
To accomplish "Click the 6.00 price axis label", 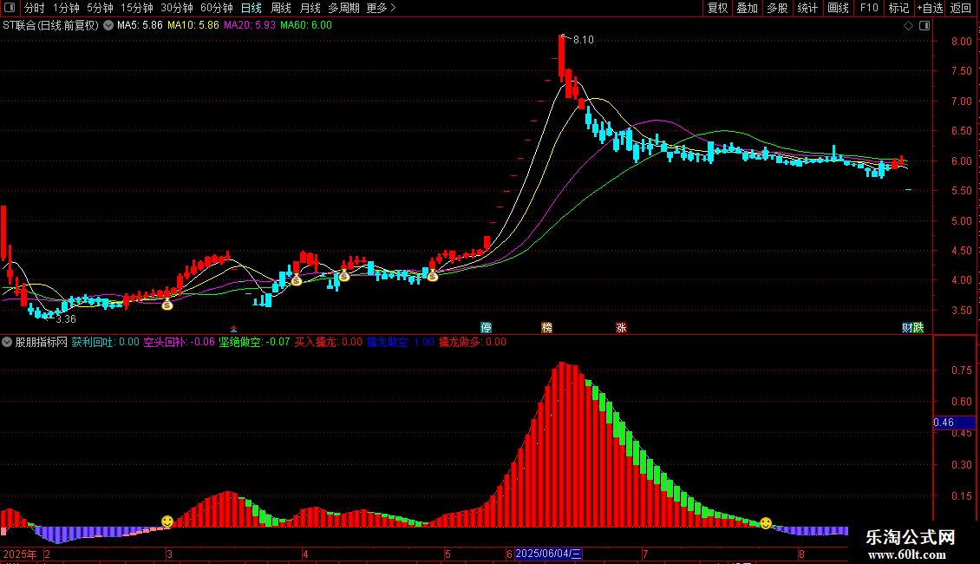I will [x=961, y=161].
